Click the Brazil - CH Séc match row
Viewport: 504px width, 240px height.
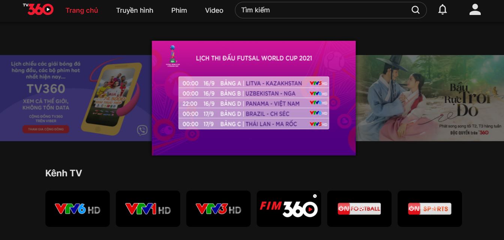click(x=254, y=114)
